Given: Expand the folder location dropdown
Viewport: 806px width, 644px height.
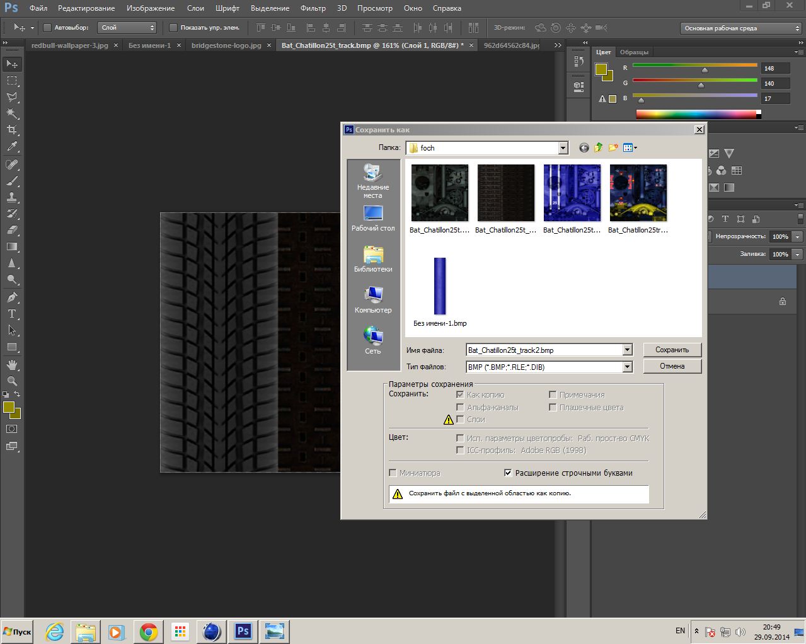Looking at the screenshot, I should (x=563, y=148).
